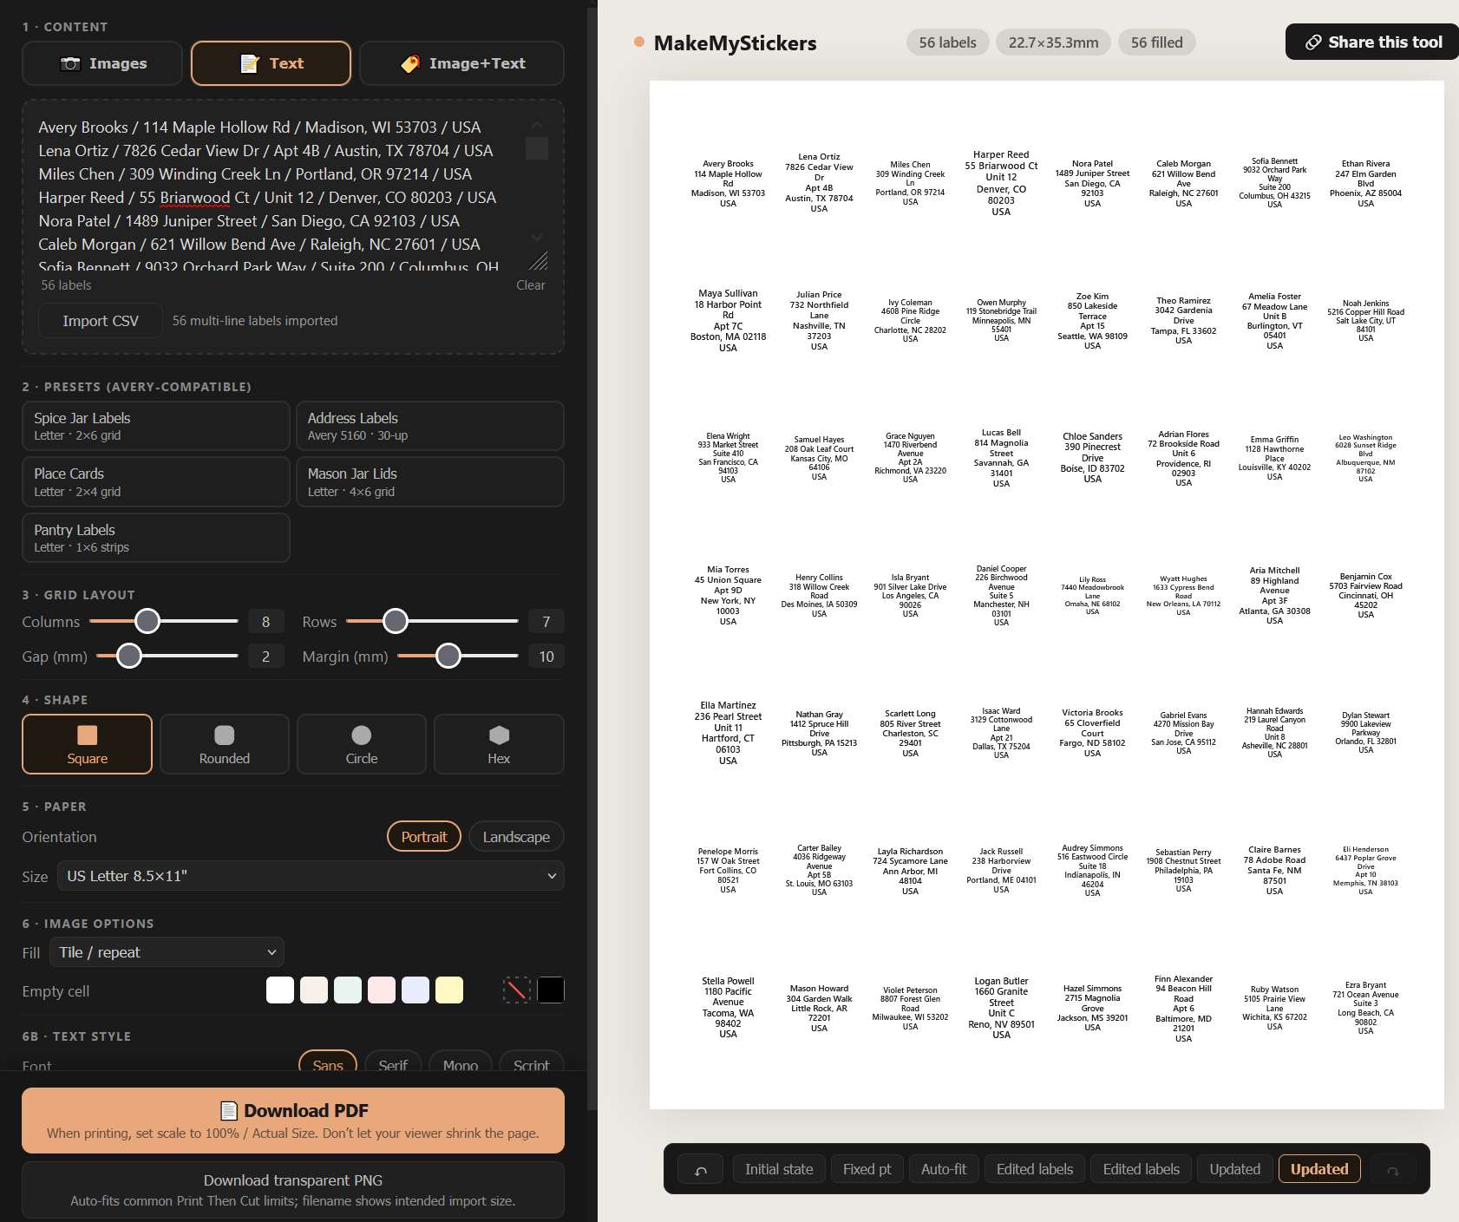Click the MakeMyStickers title
Screen dimensions: 1459x1222
(735, 42)
